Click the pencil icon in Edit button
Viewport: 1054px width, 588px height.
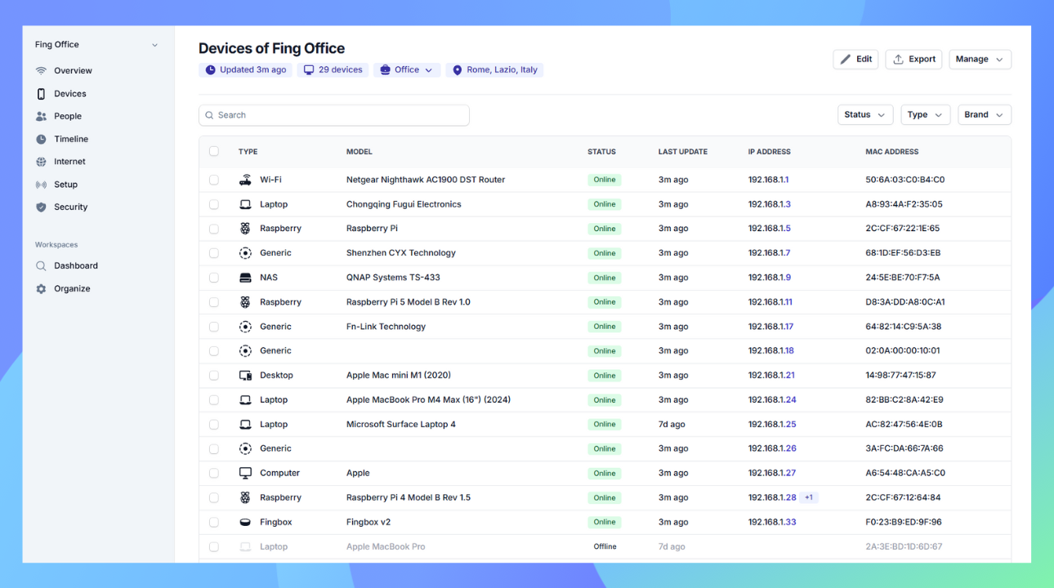[846, 60]
